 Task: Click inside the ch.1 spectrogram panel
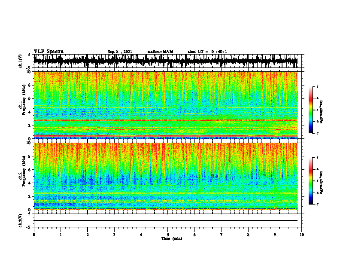(166, 105)
